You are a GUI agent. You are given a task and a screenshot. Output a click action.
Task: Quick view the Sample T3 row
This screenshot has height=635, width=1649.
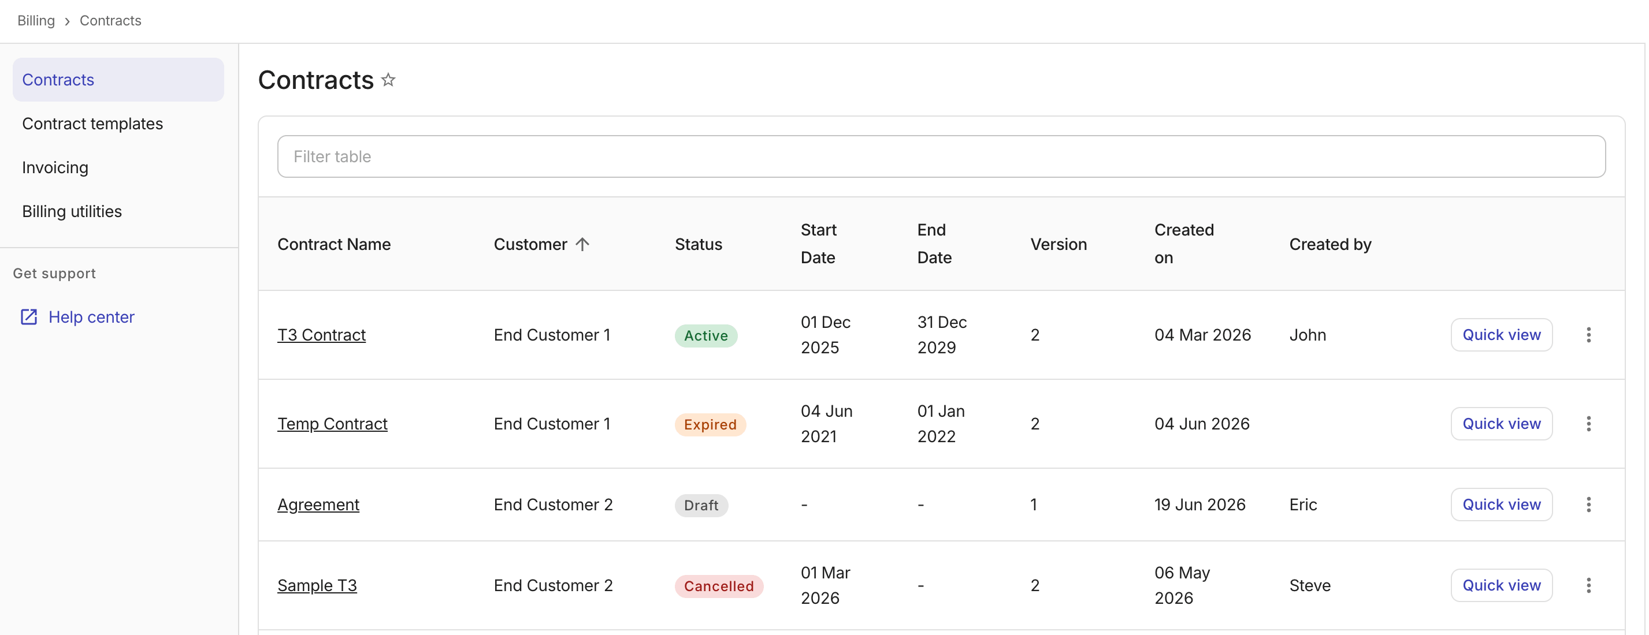pyautogui.click(x=1501, y=586)
